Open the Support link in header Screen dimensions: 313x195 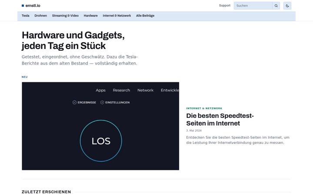(225, 6)
